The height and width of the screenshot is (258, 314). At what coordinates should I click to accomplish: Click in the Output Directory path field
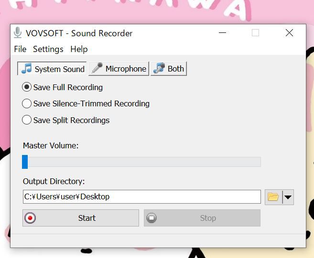click(x=142, y=197)
